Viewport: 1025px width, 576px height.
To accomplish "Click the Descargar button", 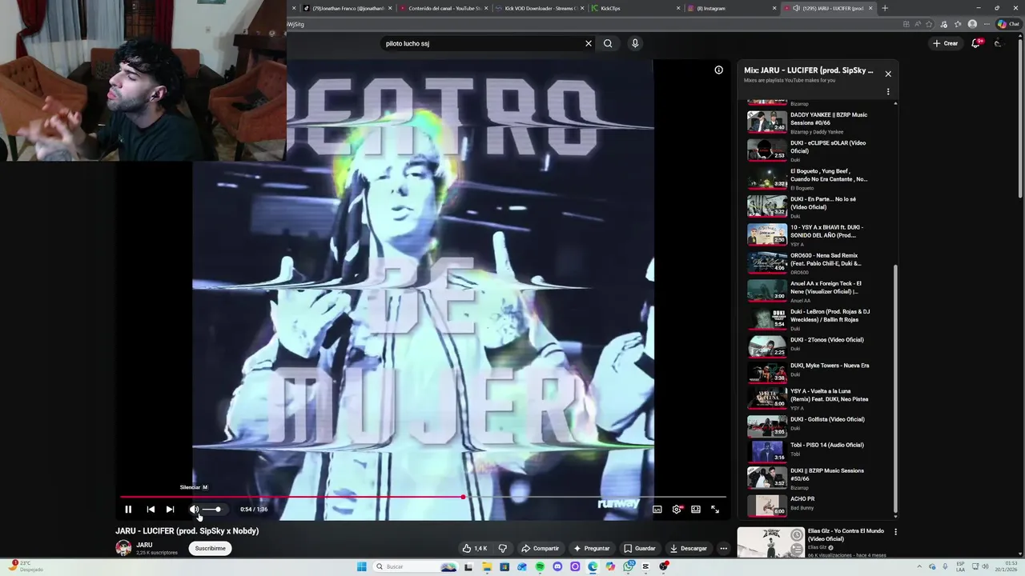I will pos(689,548).
